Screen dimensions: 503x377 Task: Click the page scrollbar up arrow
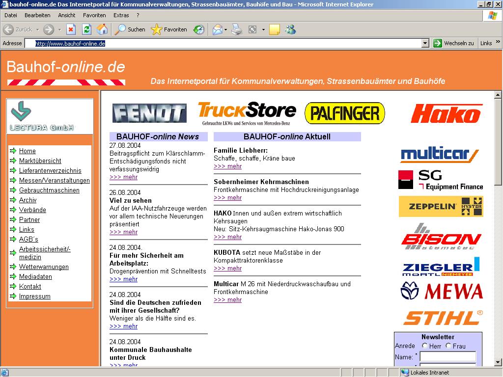coord(498,95)
